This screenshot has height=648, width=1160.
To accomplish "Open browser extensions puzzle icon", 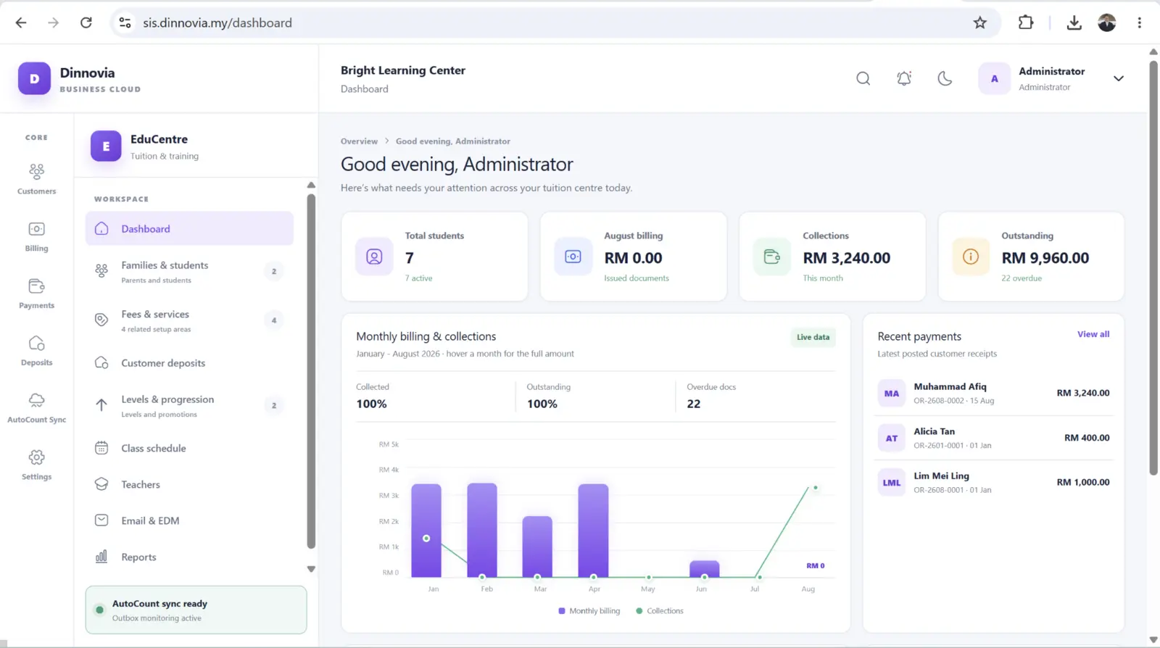I will (x=1026, y=22).
